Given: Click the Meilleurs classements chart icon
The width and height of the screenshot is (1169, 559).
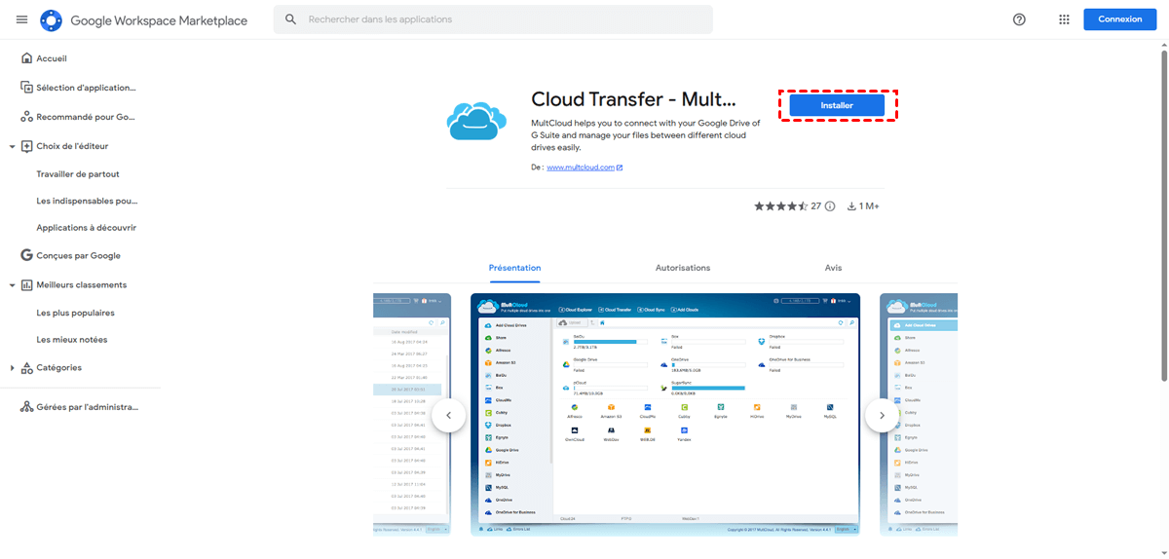Looking at the screenshot, I should coord(27,285).
